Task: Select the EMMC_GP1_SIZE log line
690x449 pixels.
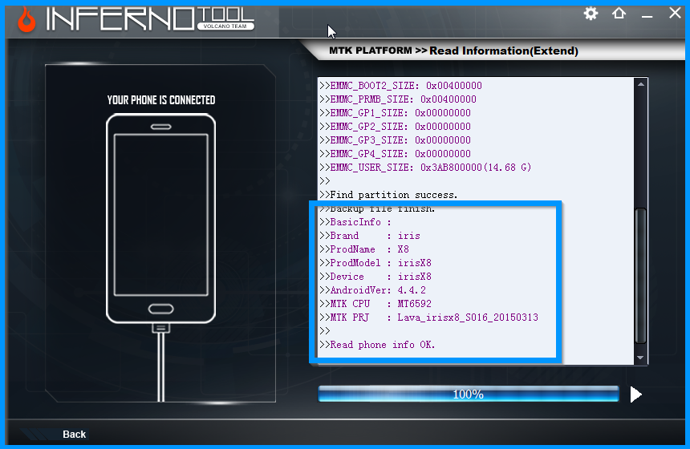Action: pos(396,112)
